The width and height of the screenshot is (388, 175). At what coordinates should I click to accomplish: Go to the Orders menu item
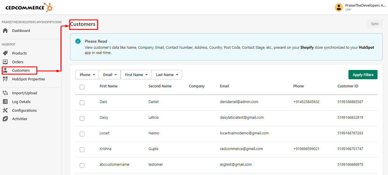point(17,62)
